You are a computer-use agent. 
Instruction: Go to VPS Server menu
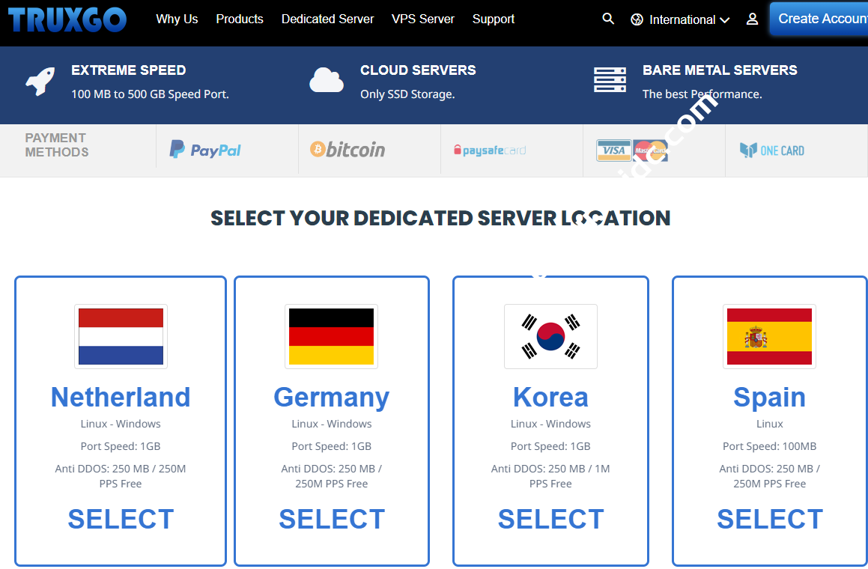coord(422,19)
